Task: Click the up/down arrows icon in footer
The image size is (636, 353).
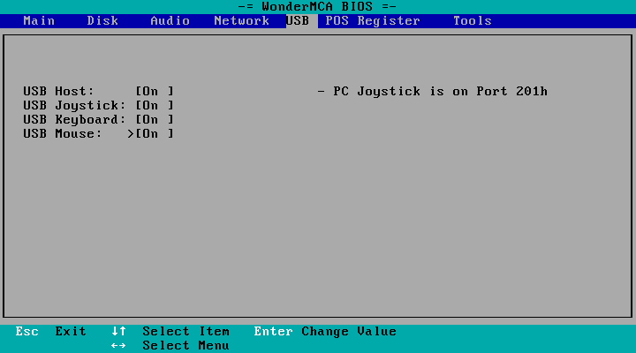Action: click(118, 332)
